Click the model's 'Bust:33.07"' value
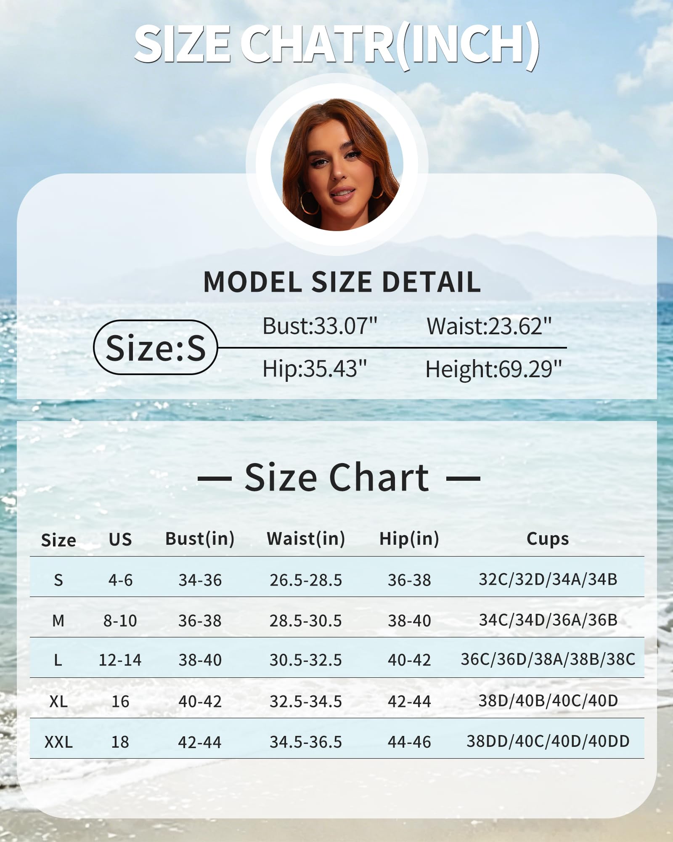 320,326
